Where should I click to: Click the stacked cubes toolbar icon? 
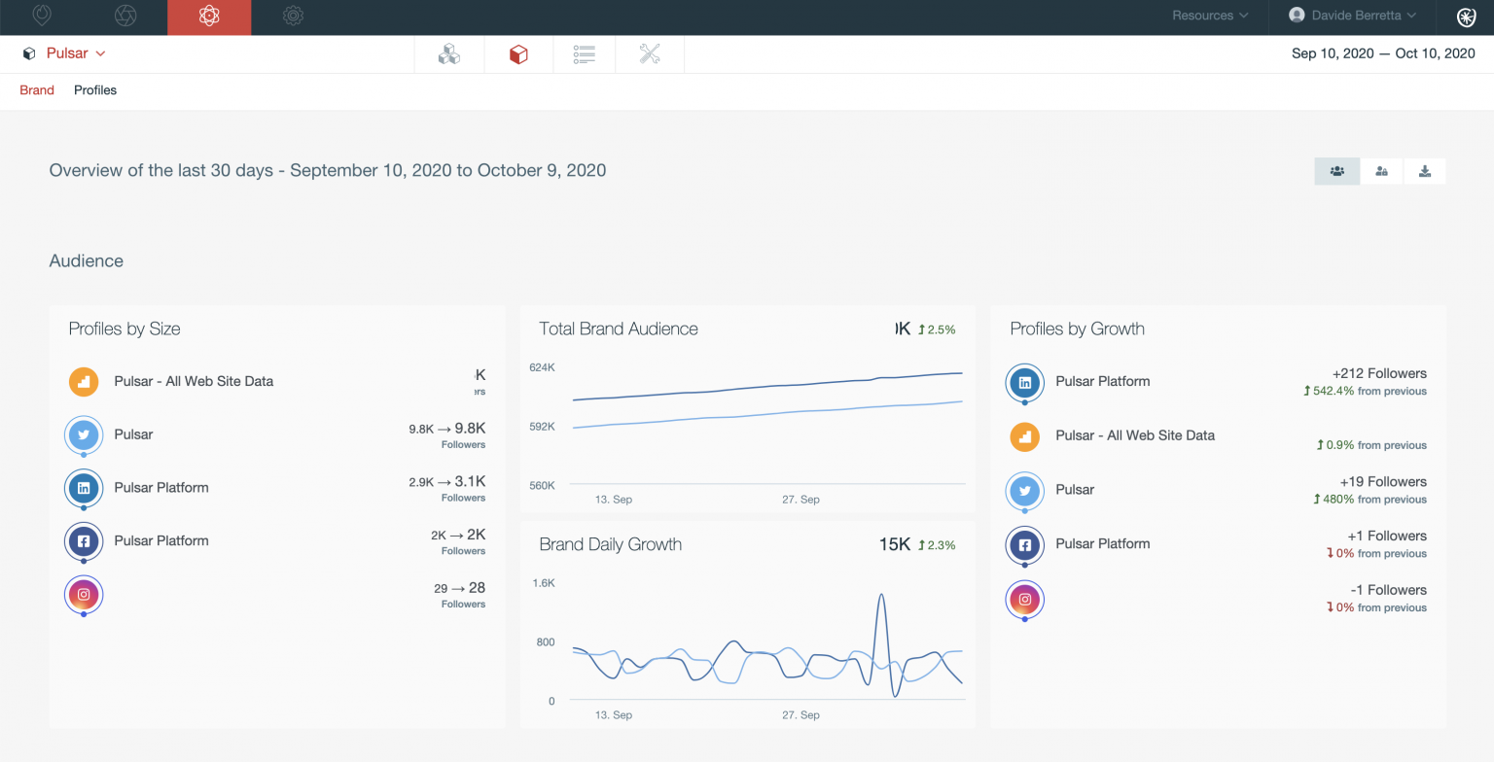[449, 54]
